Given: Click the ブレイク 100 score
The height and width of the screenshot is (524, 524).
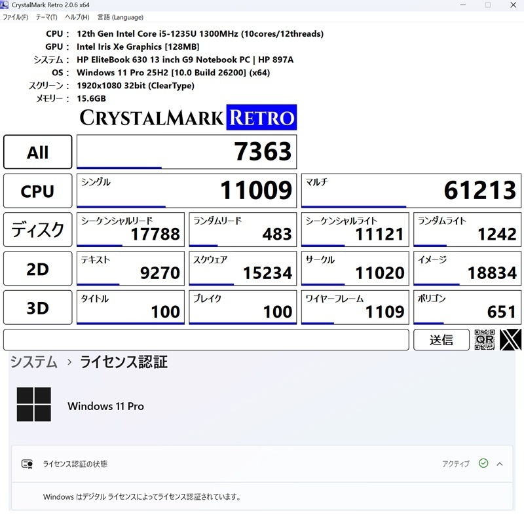Looking at the screenshot, I should (x=242, y=307).
